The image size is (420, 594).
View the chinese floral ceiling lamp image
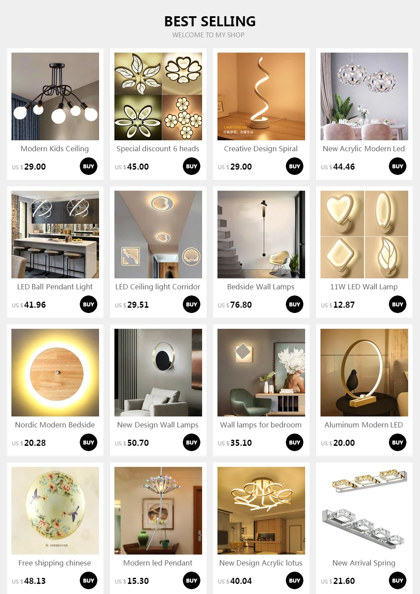pyautogui.click(x=55, y=511)
